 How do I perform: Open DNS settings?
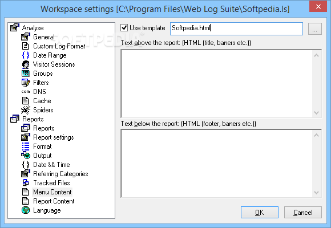pyautogui.click(x=40, y=92)
